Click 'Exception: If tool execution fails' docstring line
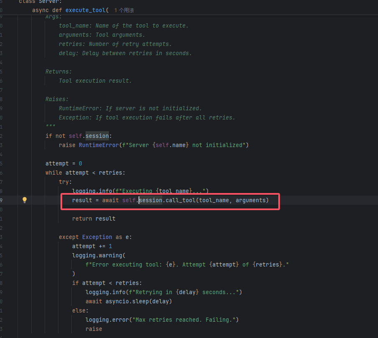 pos(147,117)
